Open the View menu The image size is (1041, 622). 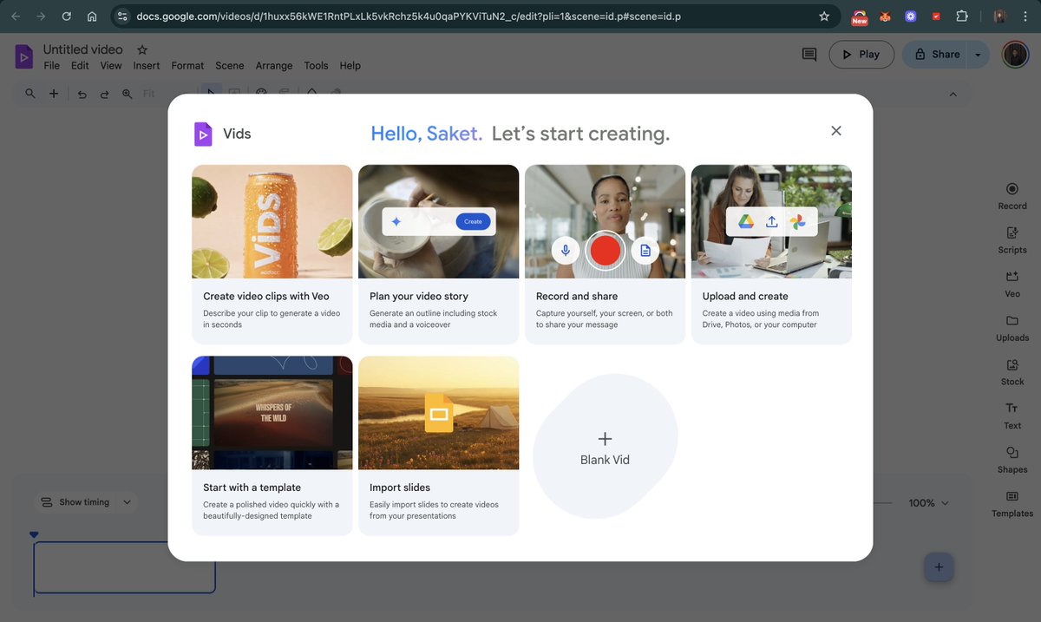[x=111, y=65]
